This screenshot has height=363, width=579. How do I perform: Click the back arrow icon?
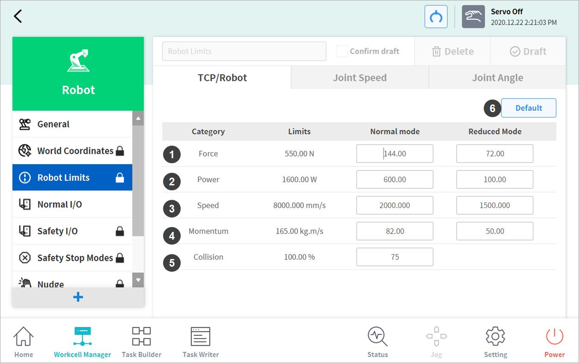tap(18, 16)
